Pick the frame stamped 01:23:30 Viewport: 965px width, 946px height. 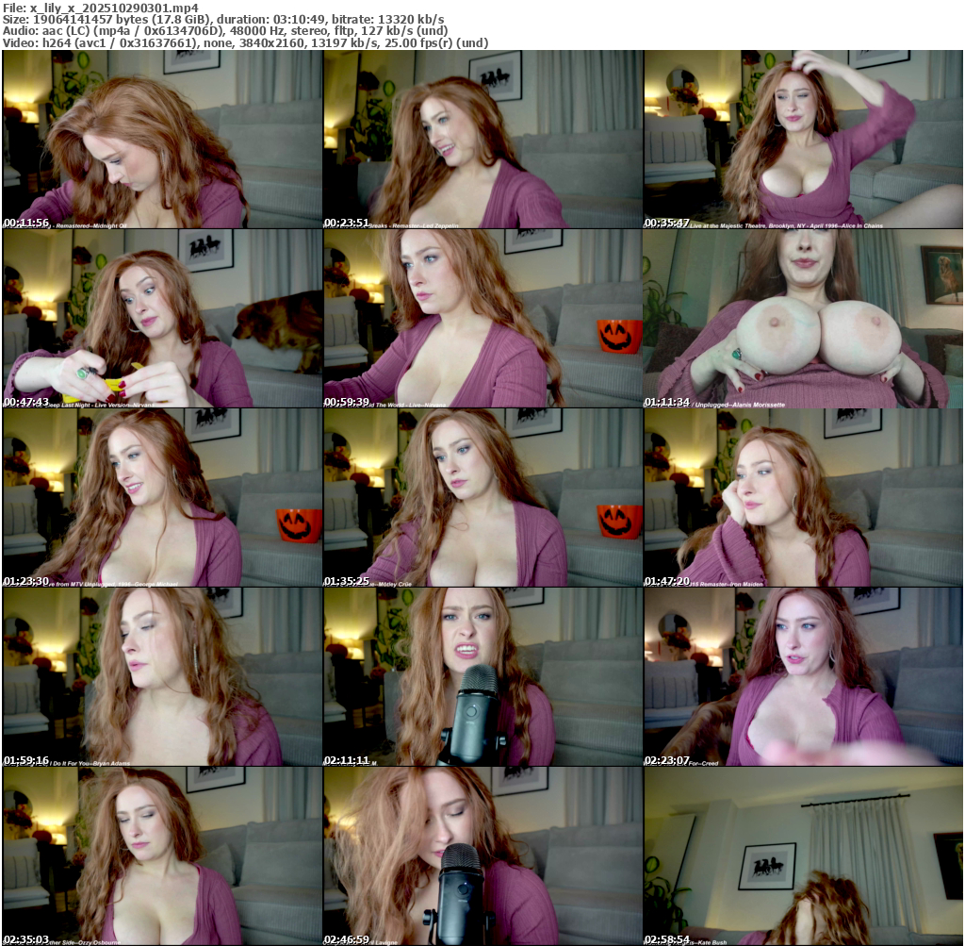[x=162, y=498]
